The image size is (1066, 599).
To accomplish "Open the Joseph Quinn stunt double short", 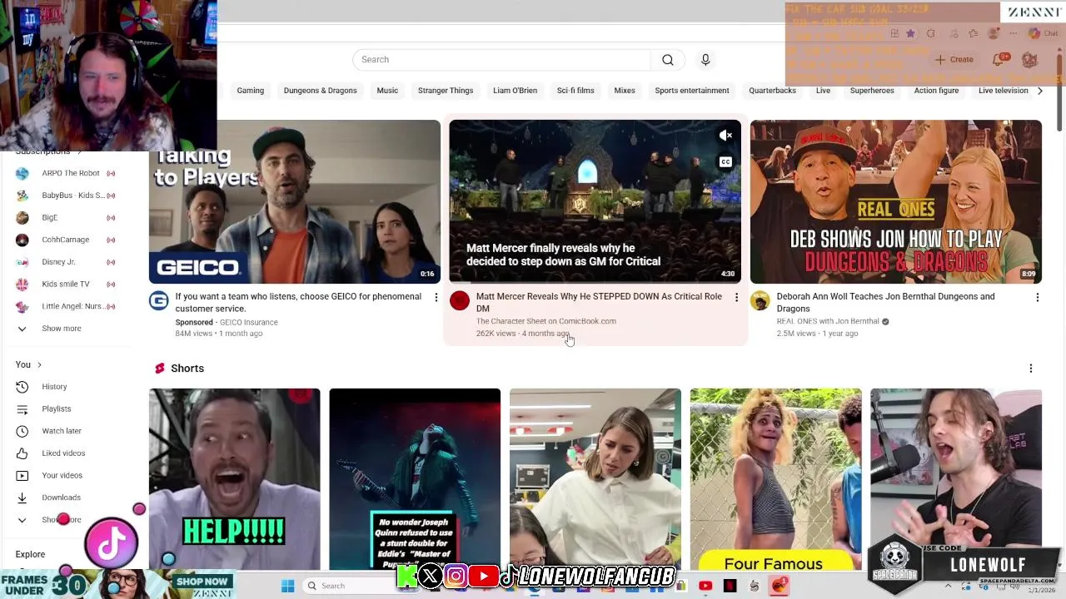I will (415, 479).
